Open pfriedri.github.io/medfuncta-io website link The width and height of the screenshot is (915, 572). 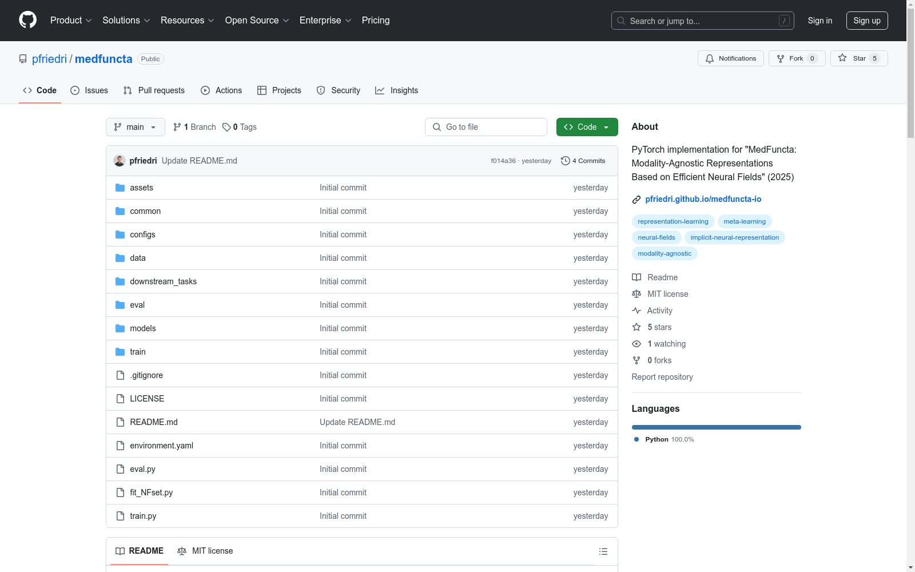coord(703,199)
